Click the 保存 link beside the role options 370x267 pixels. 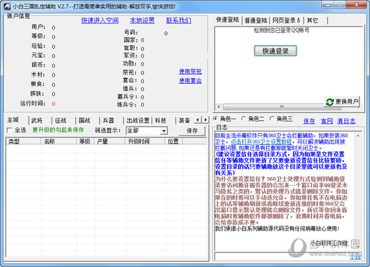click(309, 121)
